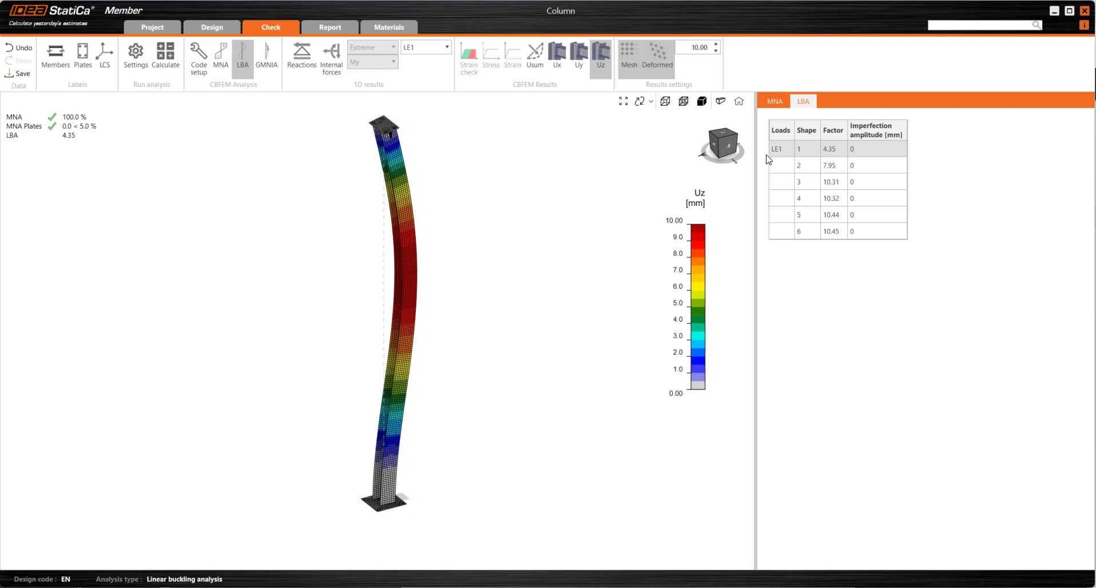1096x588 pixels.
Task: Click the Calculate icon in Run analysis
Action: click(165, 55)
